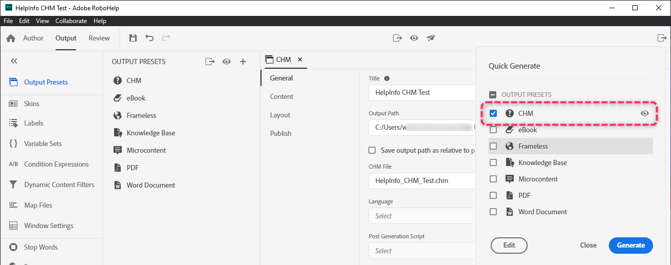Click the Edit button
This screenshot has width=671, height=265.
[x=509, y=245]
